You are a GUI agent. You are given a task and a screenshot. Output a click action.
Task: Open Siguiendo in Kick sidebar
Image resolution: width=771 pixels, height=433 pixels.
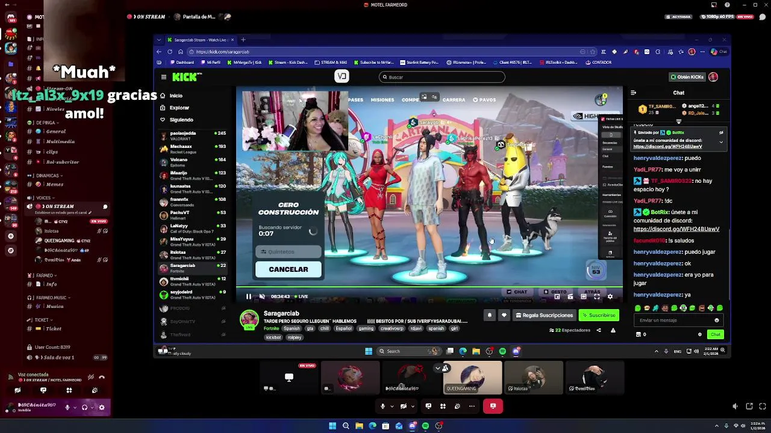181,120
